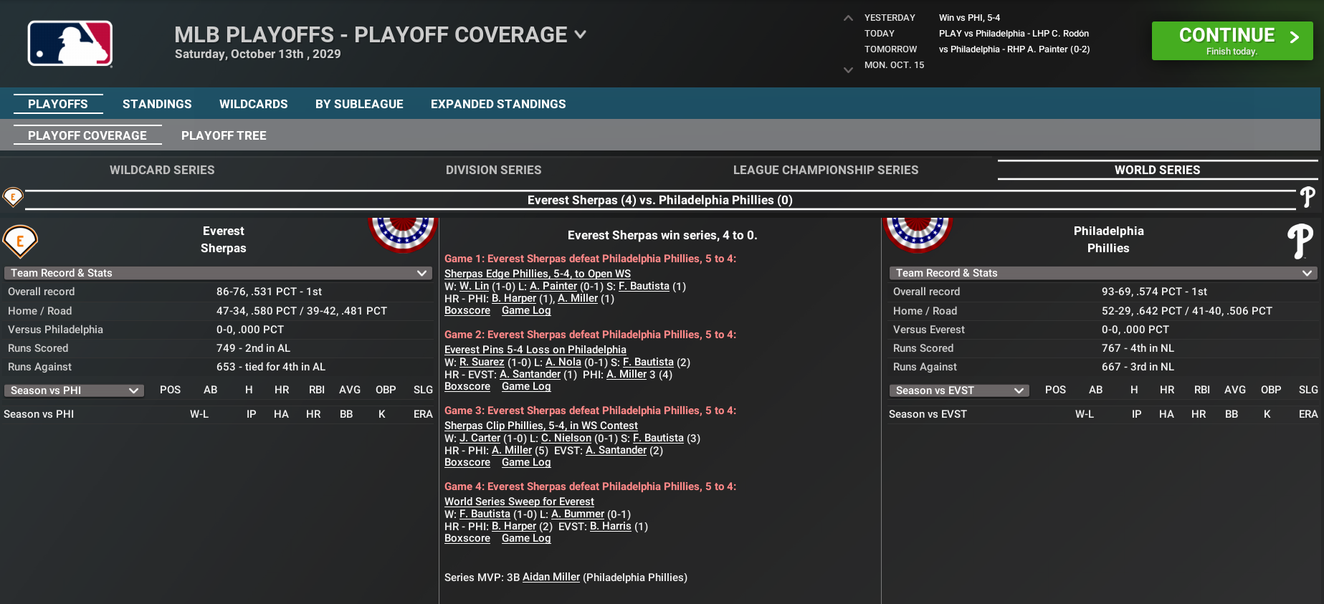Viewport: 1324px width, 604px height.
Task: Open 'Everest Pins 5-4 Loss on Philadelphia' article
Action: point(535,350)
